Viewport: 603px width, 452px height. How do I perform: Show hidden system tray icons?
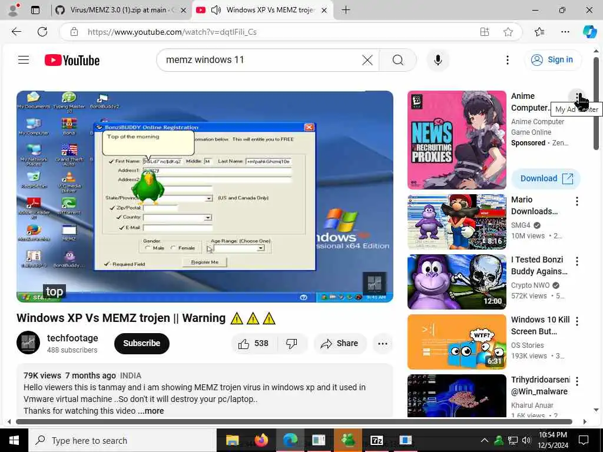[x=485, y=440]
